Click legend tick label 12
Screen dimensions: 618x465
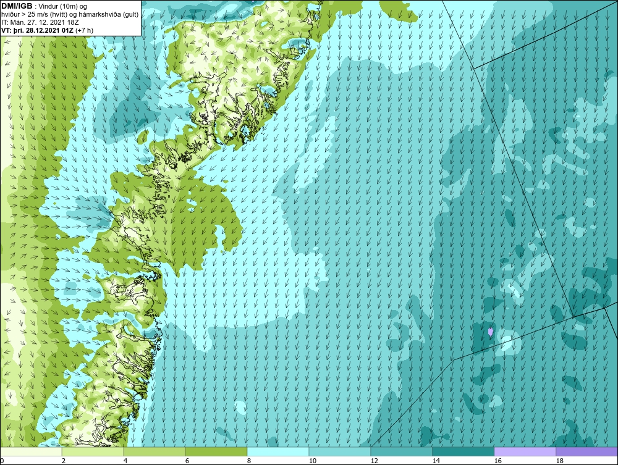tap(374, 461)
